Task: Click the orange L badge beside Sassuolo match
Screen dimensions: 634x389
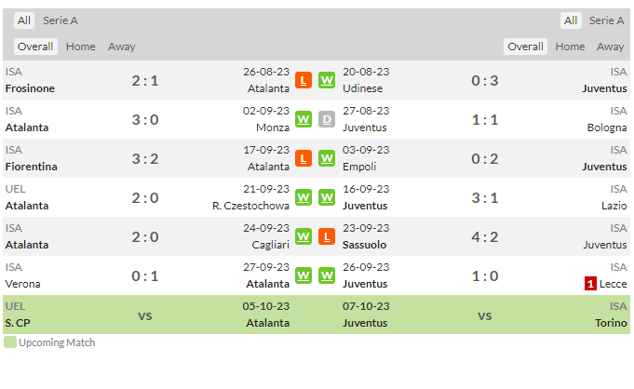Action: point(327,237)
